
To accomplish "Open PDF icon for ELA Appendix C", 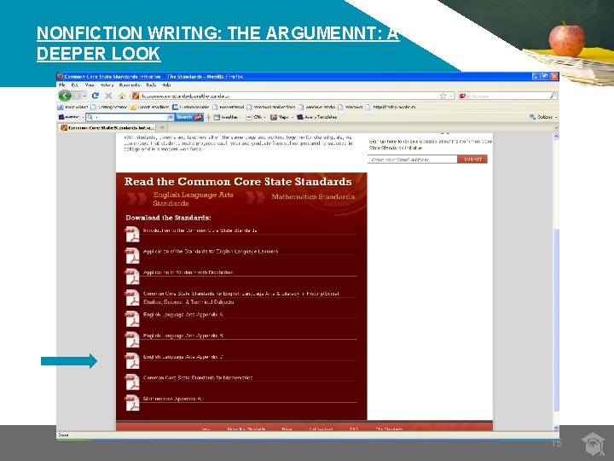I will point(132,360).
